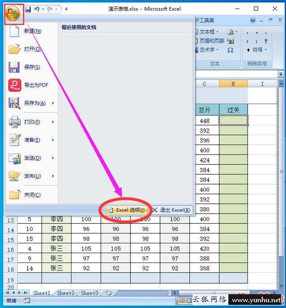The width and height of the screenshot is (286, 308).
Task: Expand the formula bar
Action: tap(281, 74)
